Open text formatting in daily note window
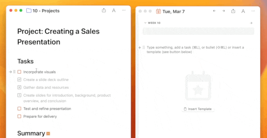The width and height of the screenshot is (267, 138). coord(243,11)
